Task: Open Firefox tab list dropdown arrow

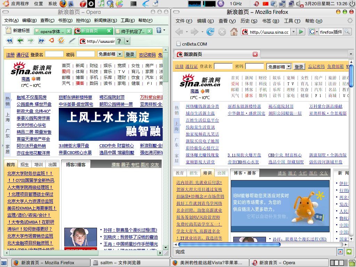Action: pos(351,54)
